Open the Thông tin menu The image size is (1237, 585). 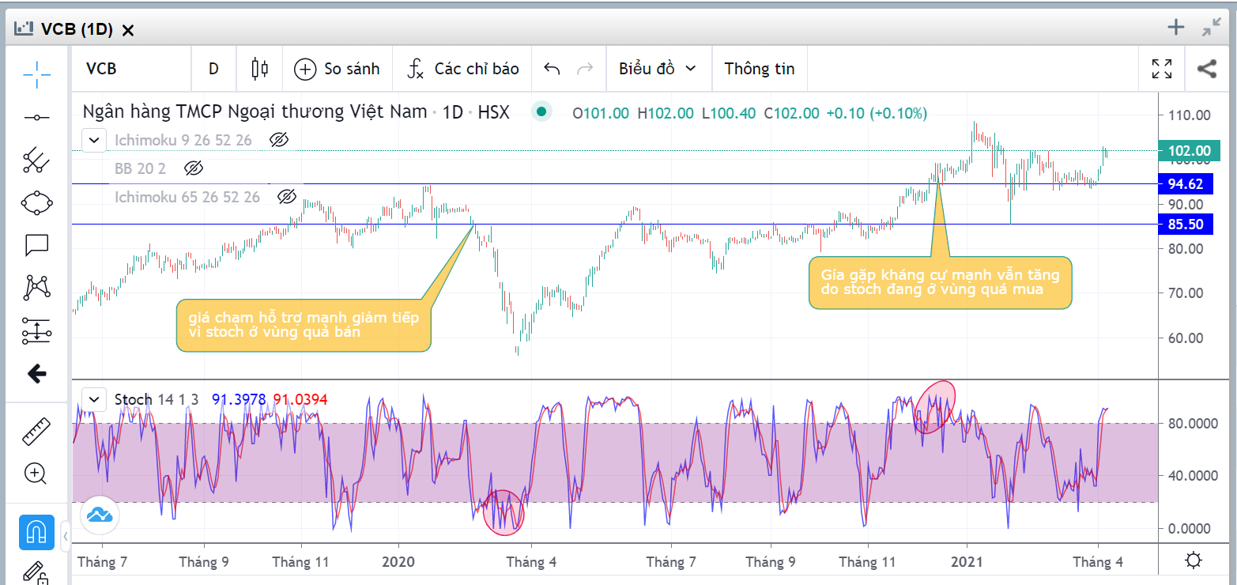click(759, 69)
